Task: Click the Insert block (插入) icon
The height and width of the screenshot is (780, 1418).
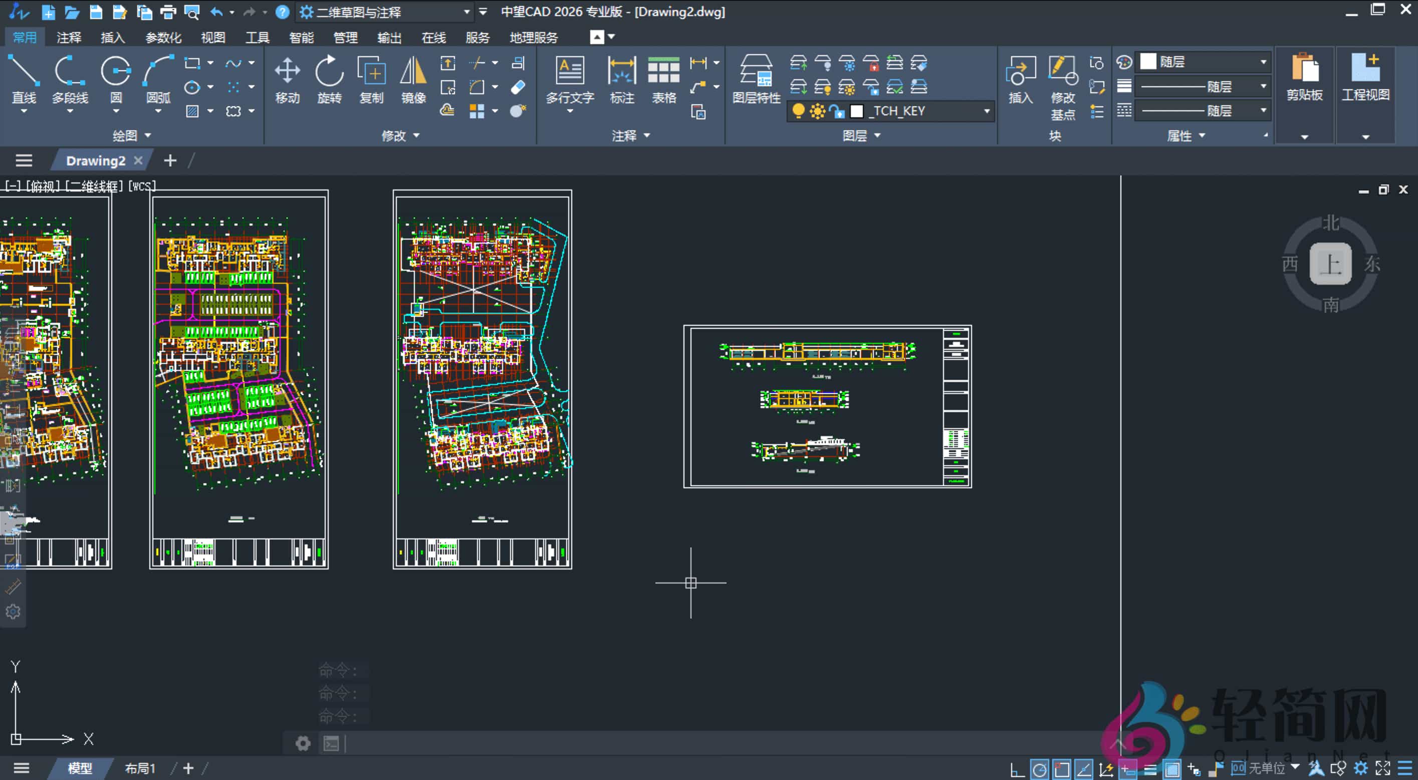Action: [1020, 72]
